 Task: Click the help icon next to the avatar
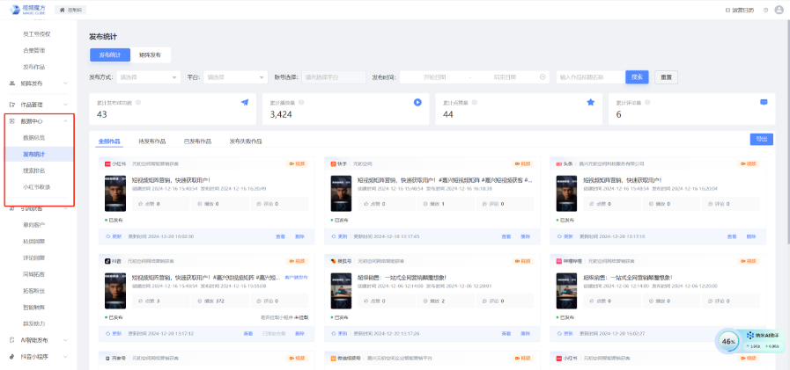tap(766, 10)
